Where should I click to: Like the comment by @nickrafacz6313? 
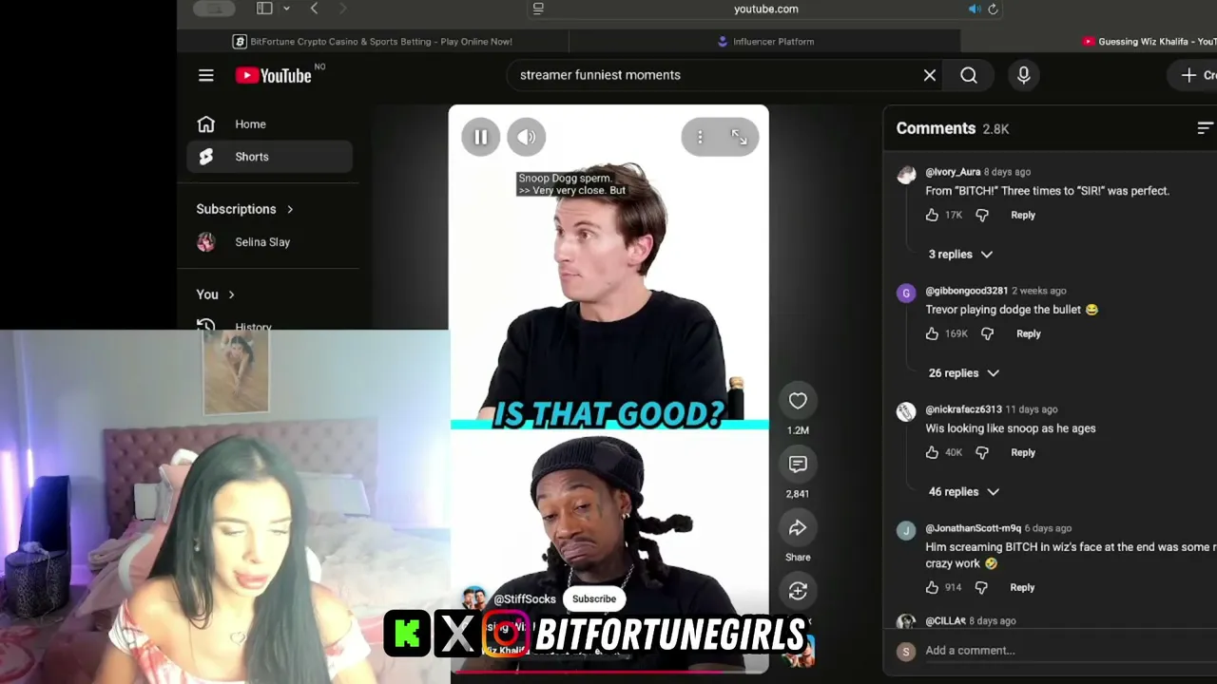click(x=932, y=453)
